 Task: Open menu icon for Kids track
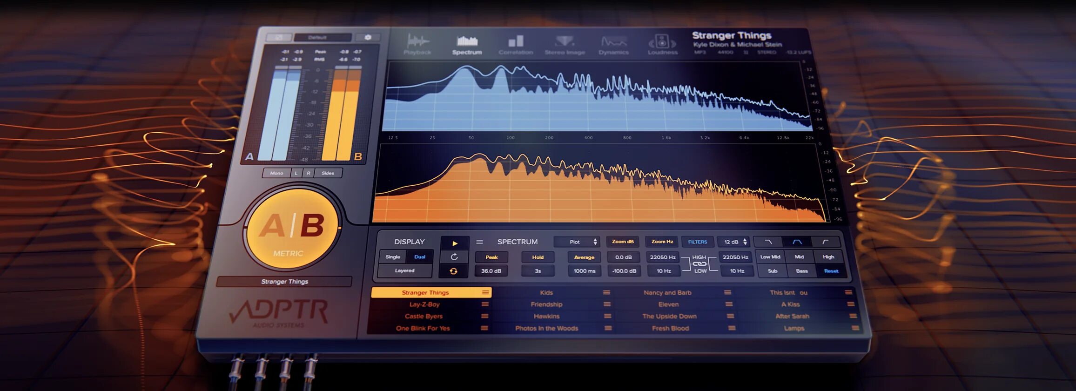(x=606, y=292)
